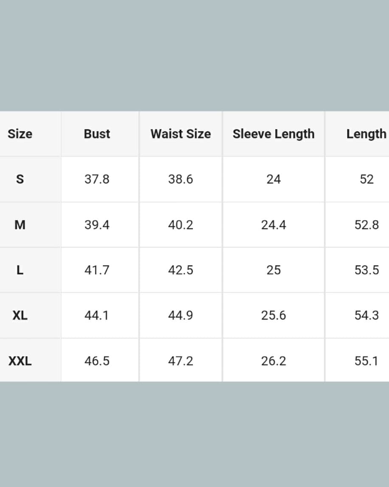Click the Sleeve Length column header
The image size is (389, 487).
(274, 134)
